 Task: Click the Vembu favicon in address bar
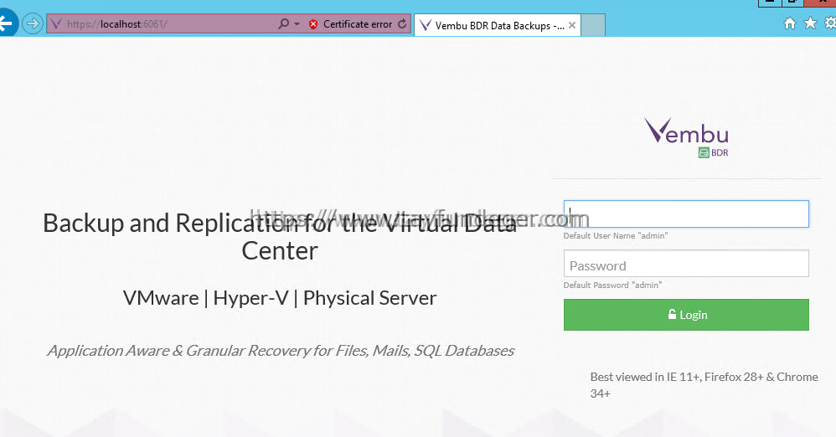[56, 24]
